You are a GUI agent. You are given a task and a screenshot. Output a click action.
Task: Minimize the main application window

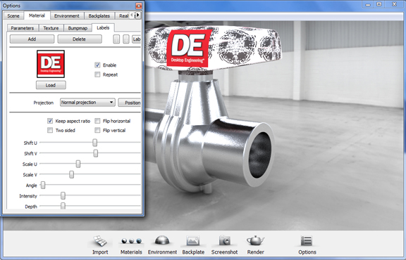tap(368, 4)
